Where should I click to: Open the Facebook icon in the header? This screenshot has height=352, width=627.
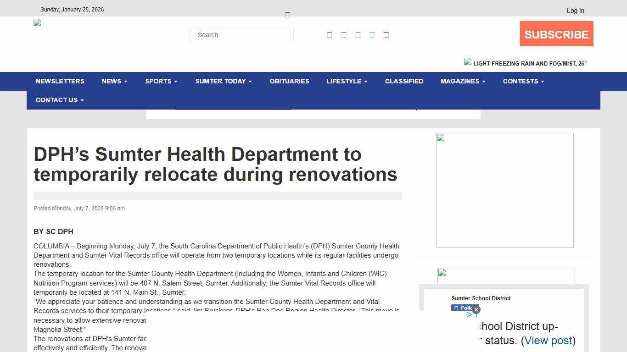[330, 34]
